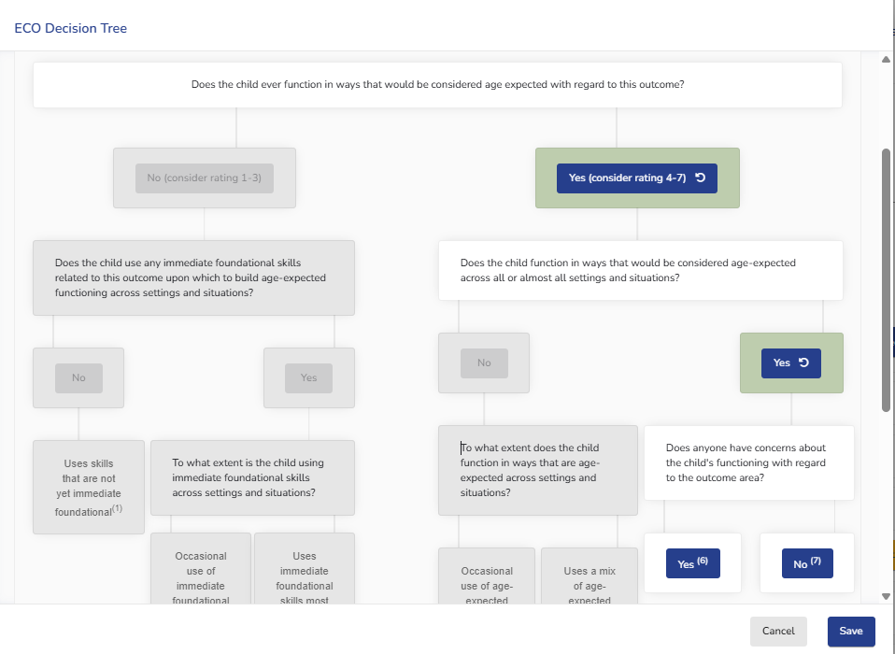This screenshot has height=654, width=895.
Task: Select "Uses a mix of age-expected" box
Action: coord(589,578)
